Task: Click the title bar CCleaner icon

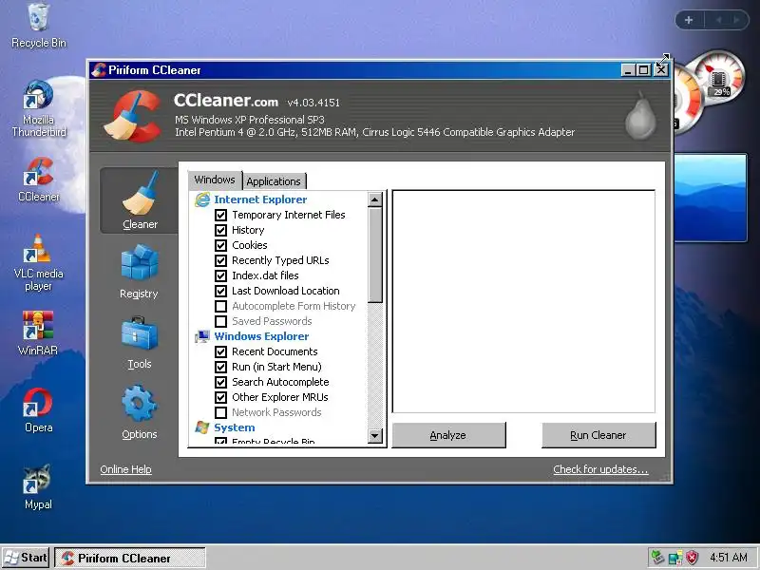Action: [99, 70]
